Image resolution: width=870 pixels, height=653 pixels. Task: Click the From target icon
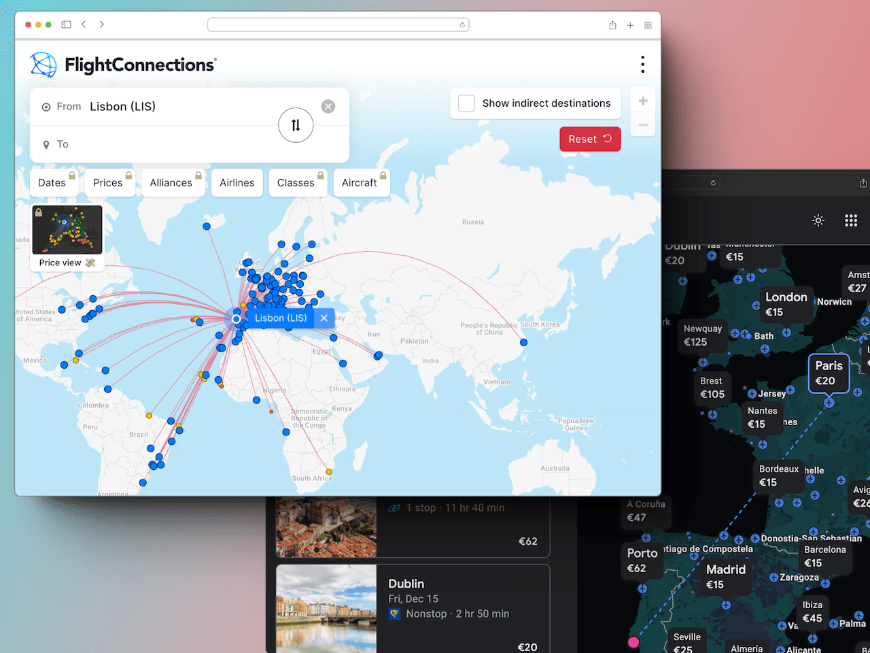point(46,107)
